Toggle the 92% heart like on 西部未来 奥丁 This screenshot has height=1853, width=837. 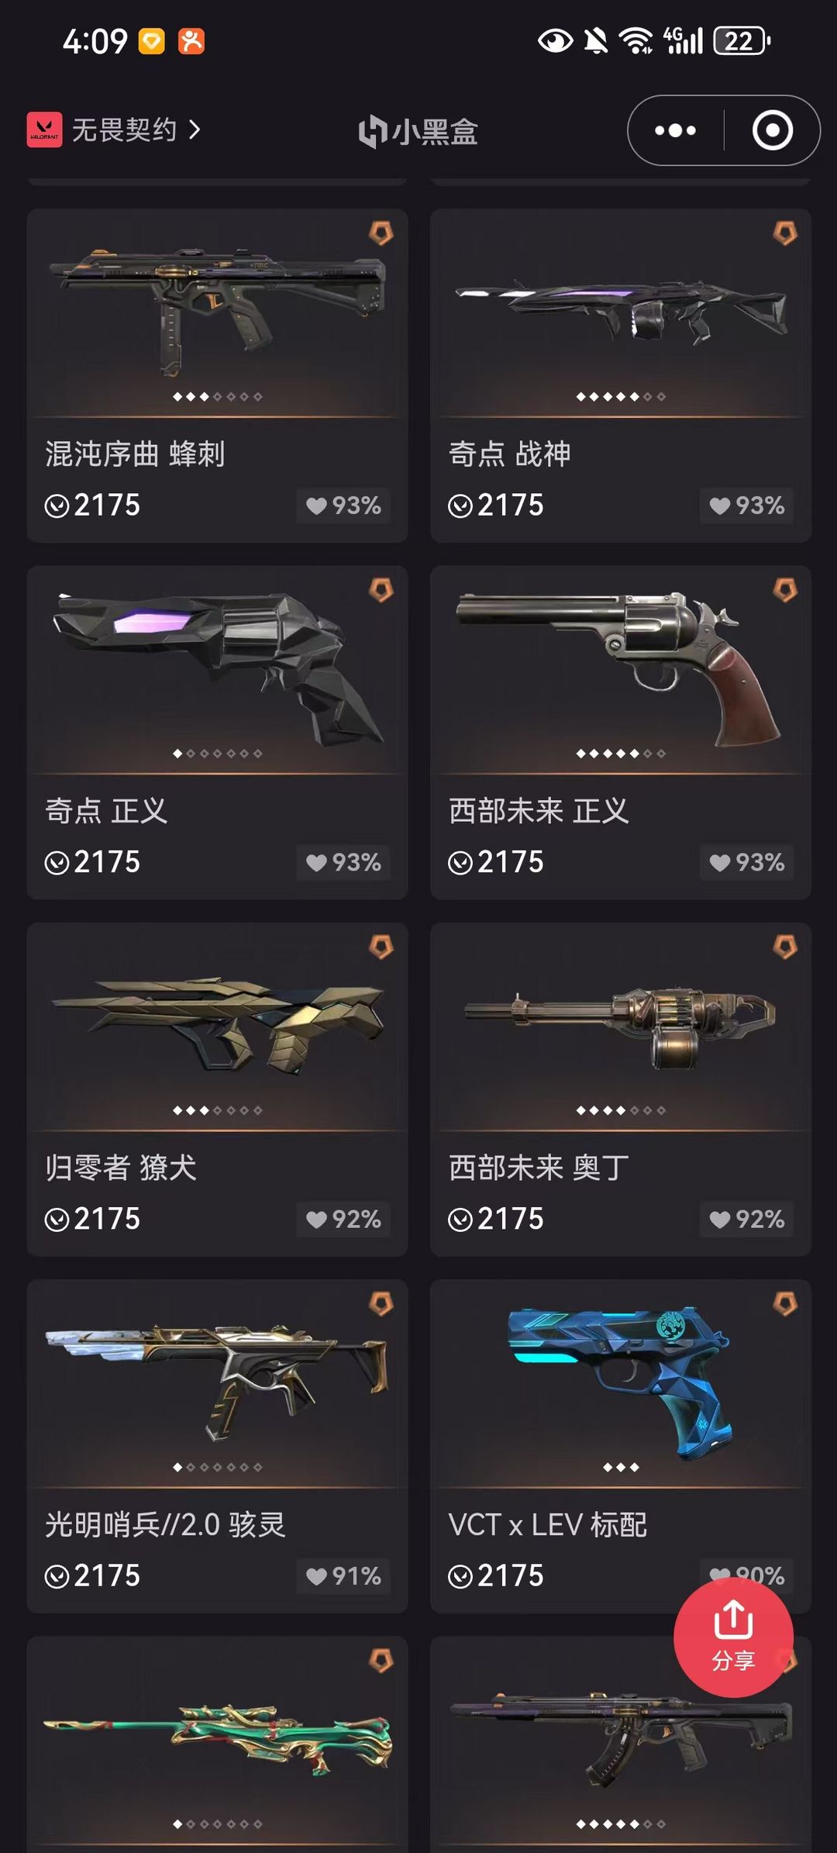(746, 1219)
